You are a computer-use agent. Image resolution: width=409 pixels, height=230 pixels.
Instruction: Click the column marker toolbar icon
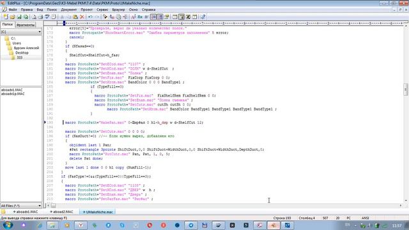point(167,17)
